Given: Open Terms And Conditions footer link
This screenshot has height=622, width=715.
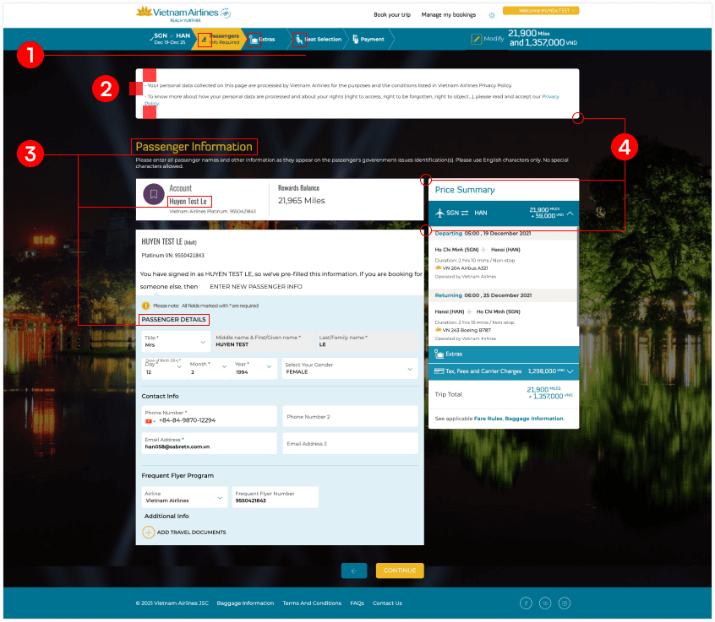Looking at the screenshot, I should click(312, 603).
